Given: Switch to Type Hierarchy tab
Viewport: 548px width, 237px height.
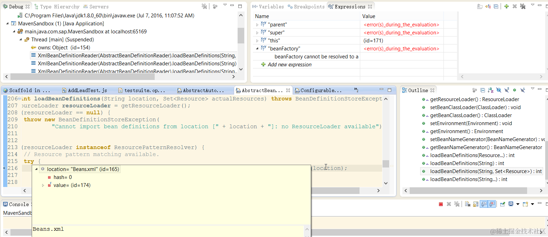Looking at the screenshot, I should click(56, 7).
